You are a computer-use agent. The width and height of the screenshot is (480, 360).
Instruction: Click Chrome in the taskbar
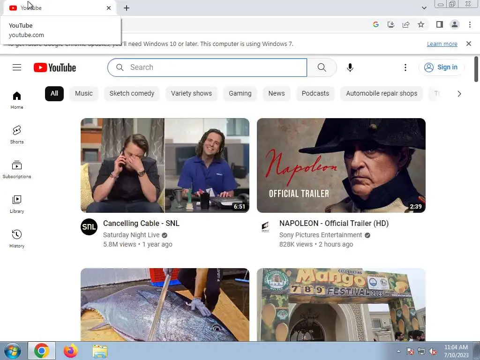(42, 351)
